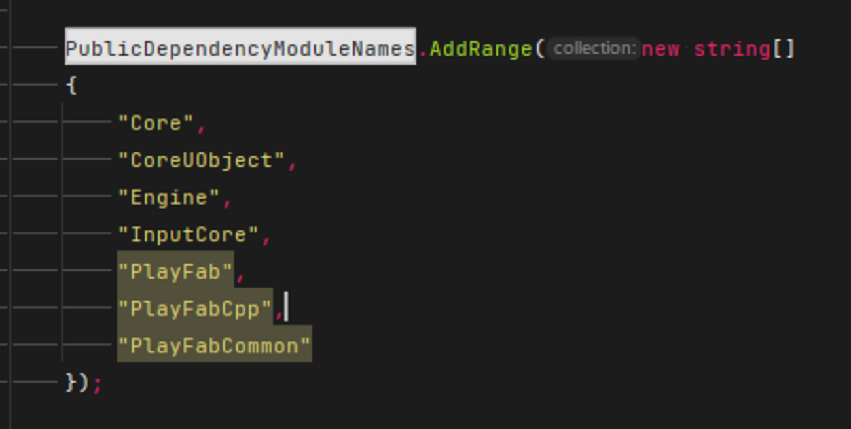Click the semicolon ending the statement

coord(98,384)
